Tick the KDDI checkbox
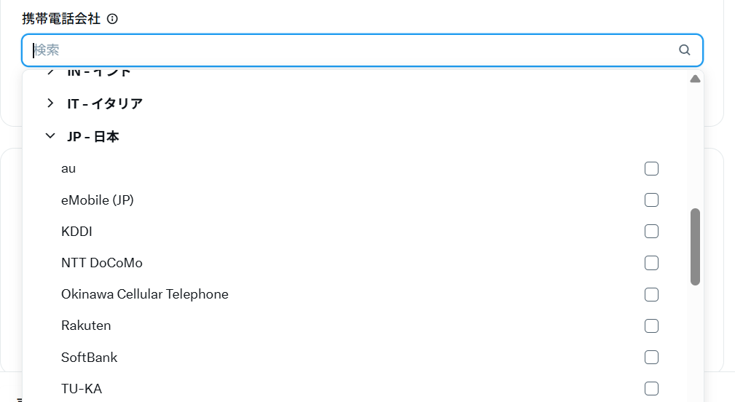The height and width of the screenshot is (402, 735). pos(651,232)
